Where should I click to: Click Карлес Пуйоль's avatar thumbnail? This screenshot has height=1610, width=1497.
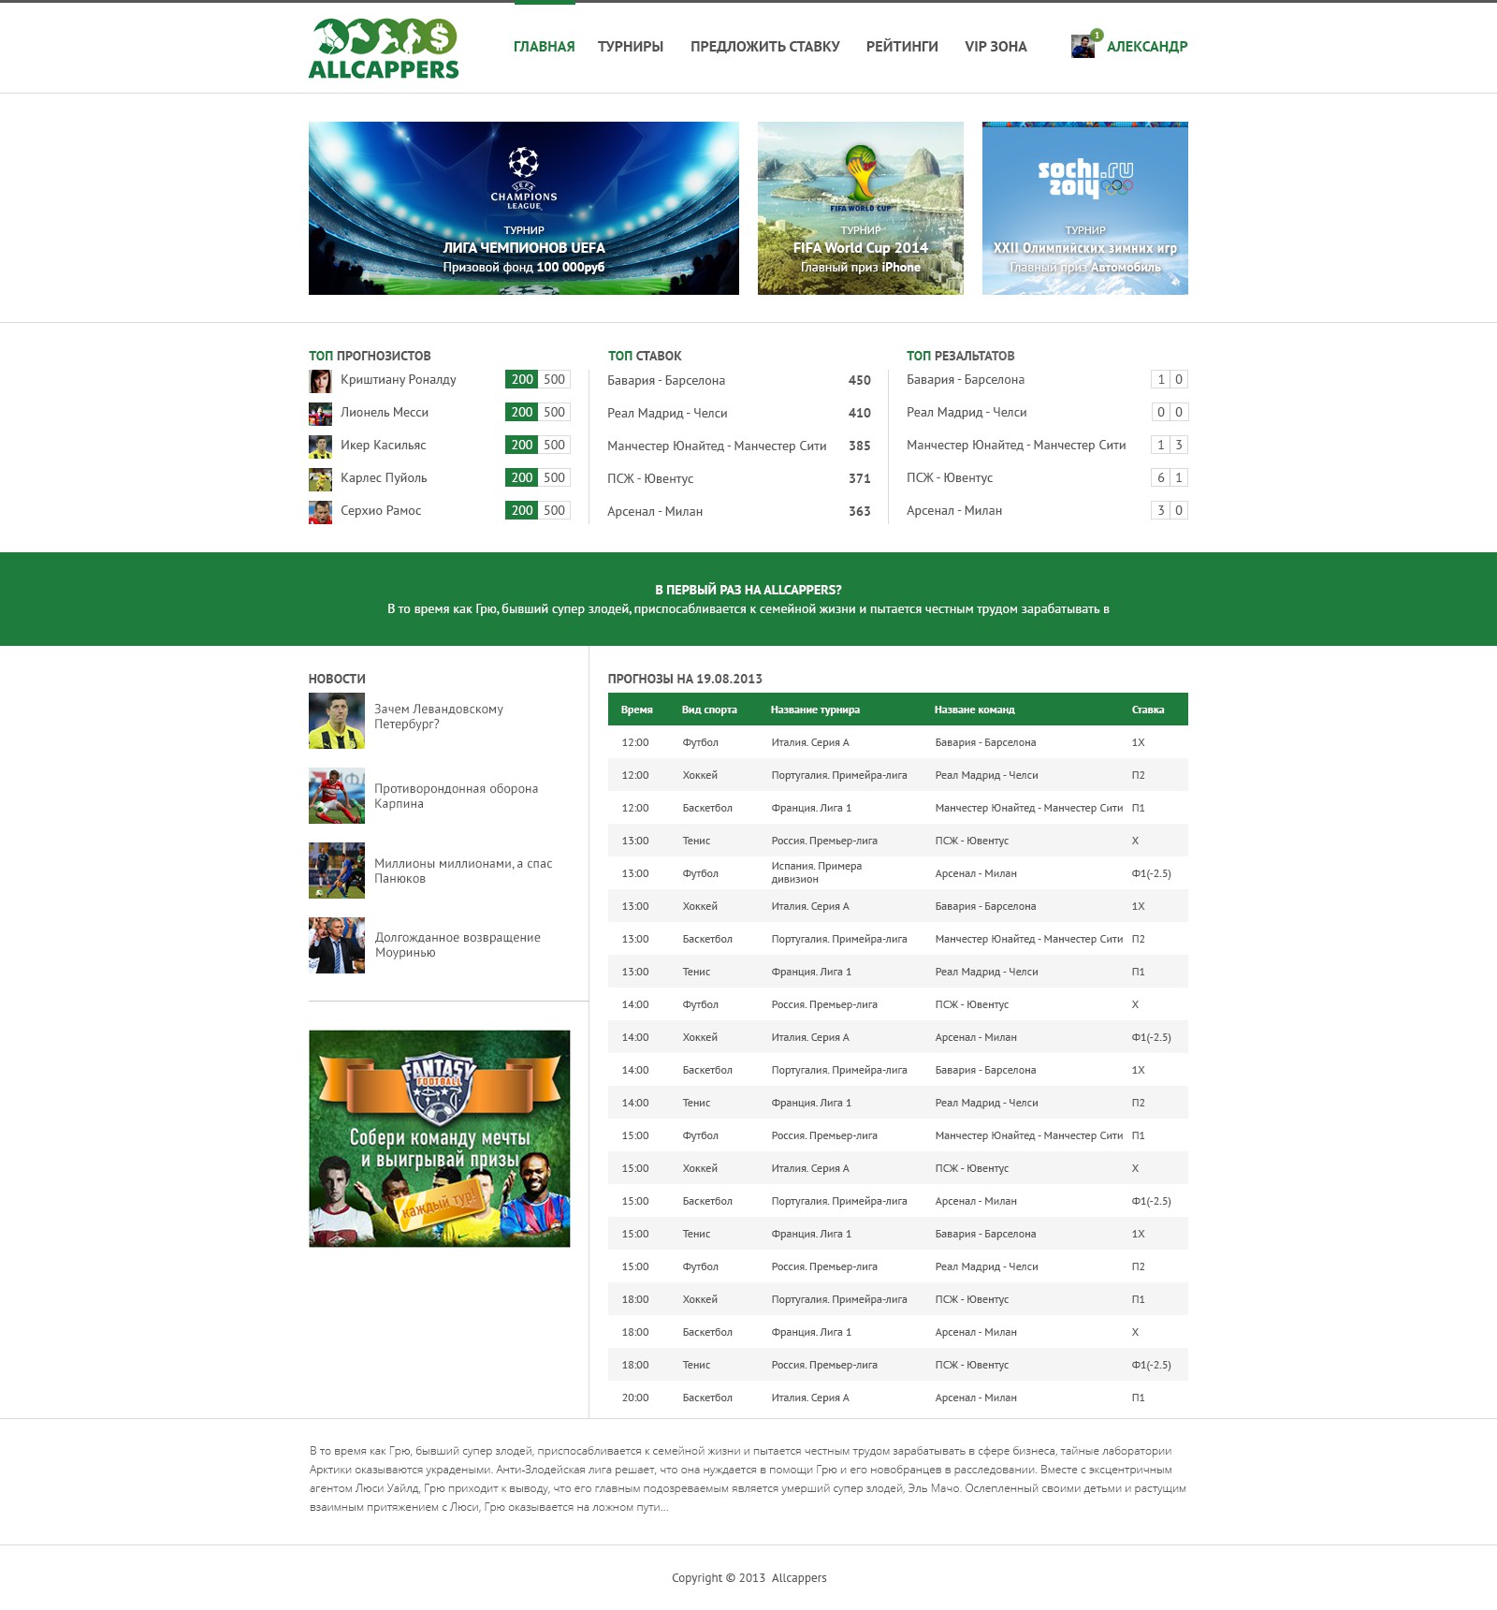[320, 478]
